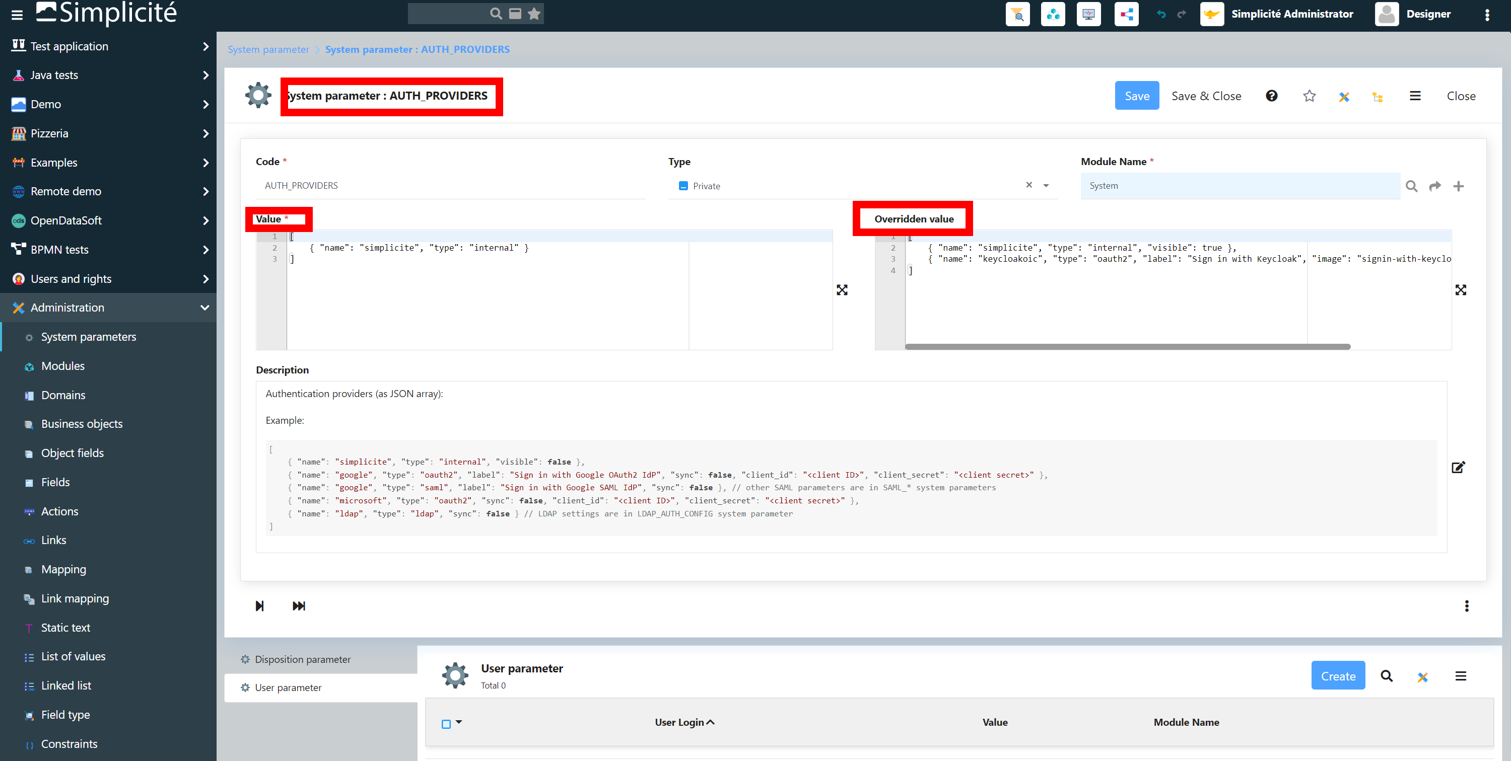Clear the Type field with X
Image resolution: width=1511 pixels, height=761 pixels.
click(x=1029, y=185)
